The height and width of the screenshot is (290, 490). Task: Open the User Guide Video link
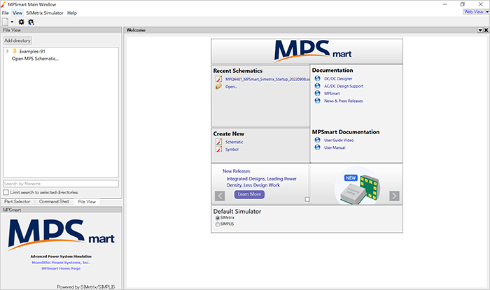click(339, 140)
